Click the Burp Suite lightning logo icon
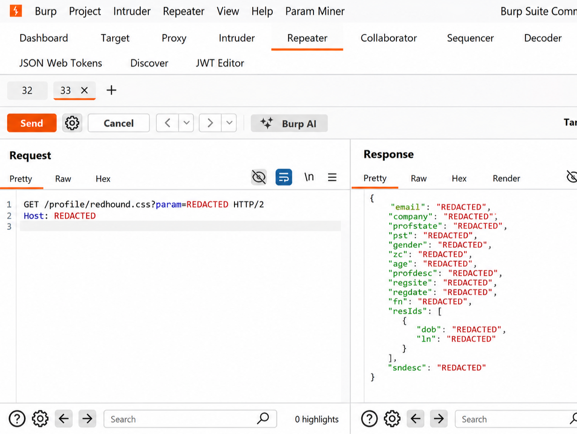The width and height of the screenshot is (577, 434). click(15, 10)
